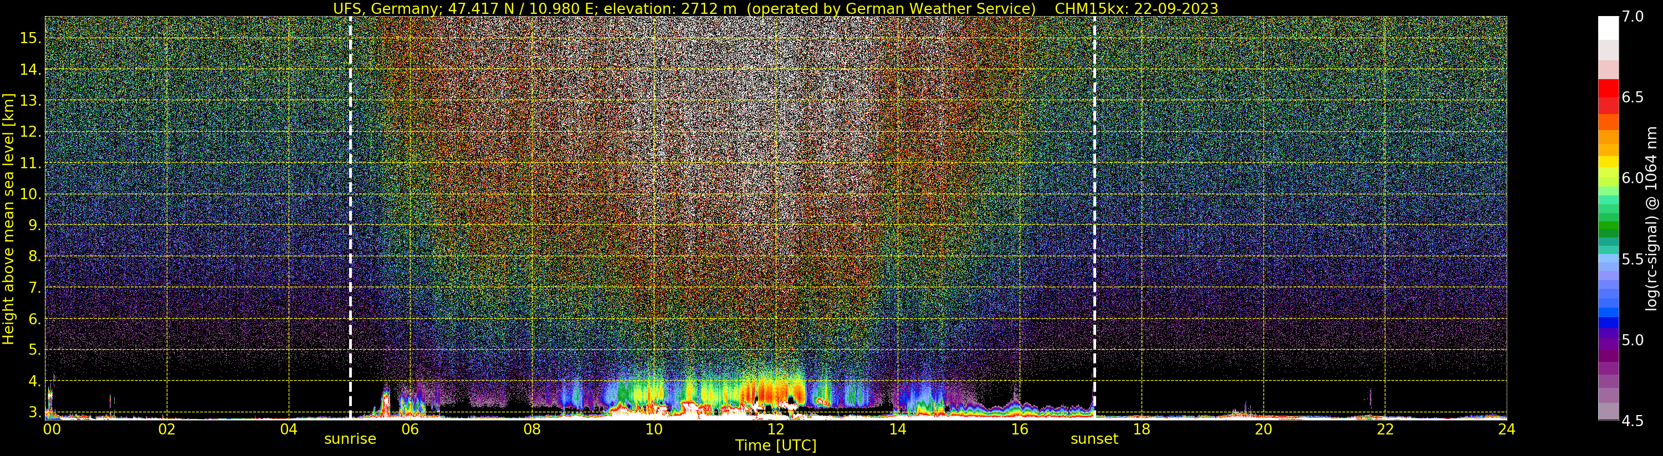Image resolution: width=1663 pixels, height=456 pixels.
Task: Click colorbar value '7.0'
Action: click(1633, 17)
